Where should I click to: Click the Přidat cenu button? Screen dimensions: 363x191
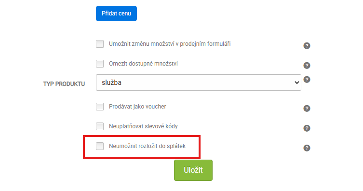116,14
